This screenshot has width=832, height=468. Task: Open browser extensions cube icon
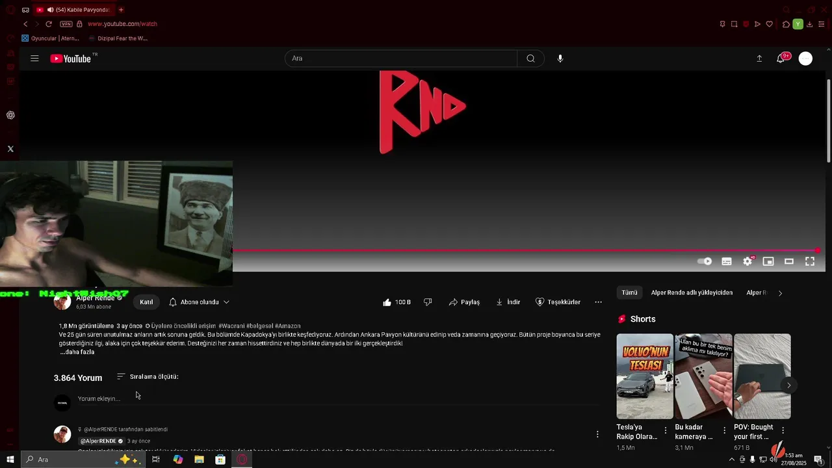[786, 24]
